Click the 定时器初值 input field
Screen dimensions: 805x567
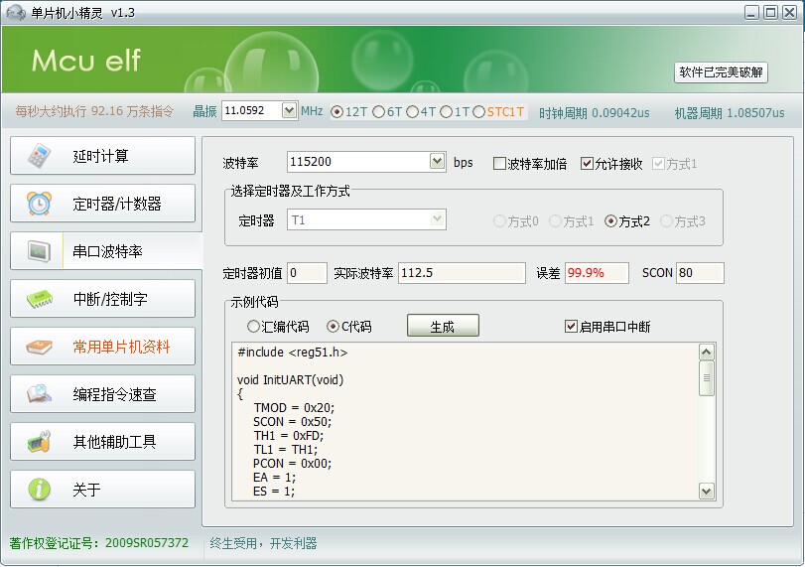307,273
